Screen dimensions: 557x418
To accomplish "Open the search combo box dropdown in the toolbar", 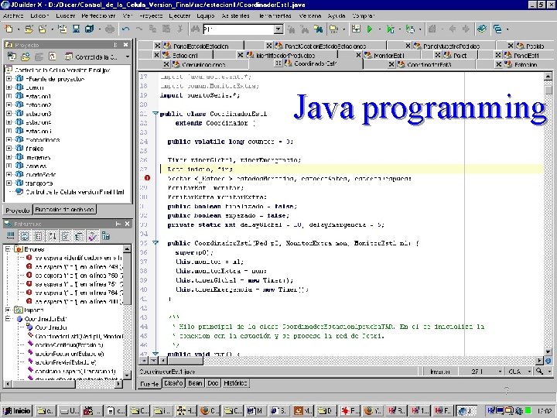I will (x=278, y=29).
